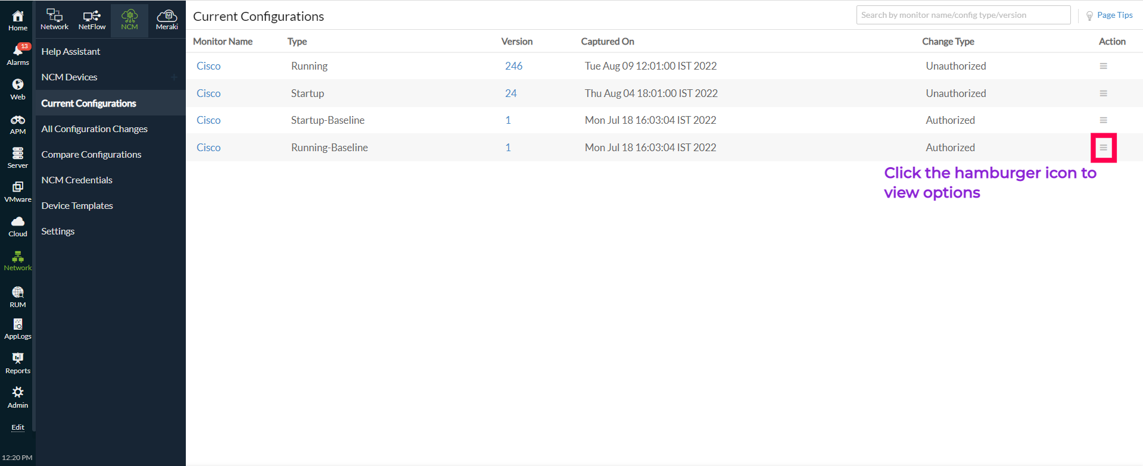Click the monitor search input field
This screenshot has height=466, width=1143.
(963, 15)
